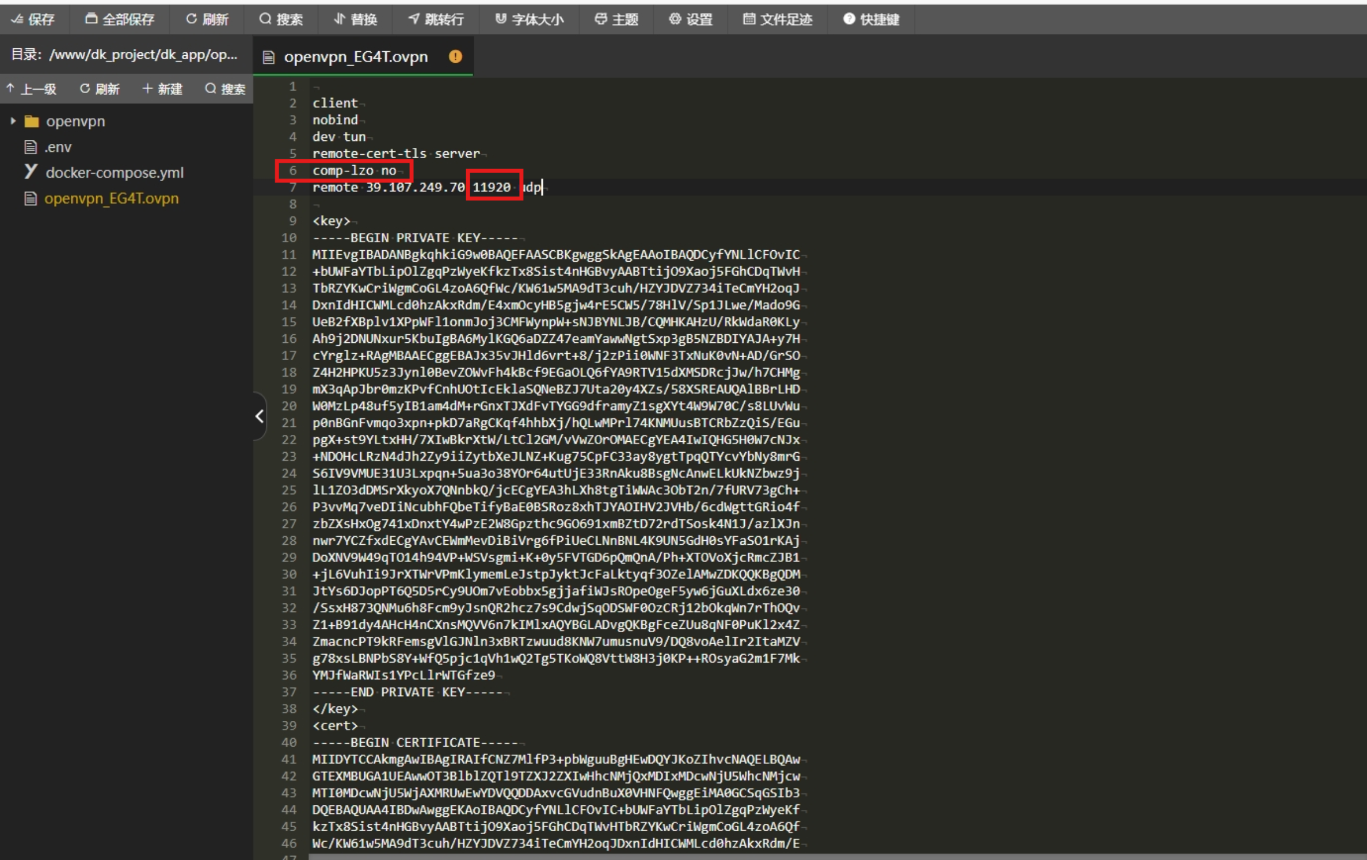This screenshot has width=1367, height=860.
Task: Select the openvpn folder
Action: (x=75, y=121)
